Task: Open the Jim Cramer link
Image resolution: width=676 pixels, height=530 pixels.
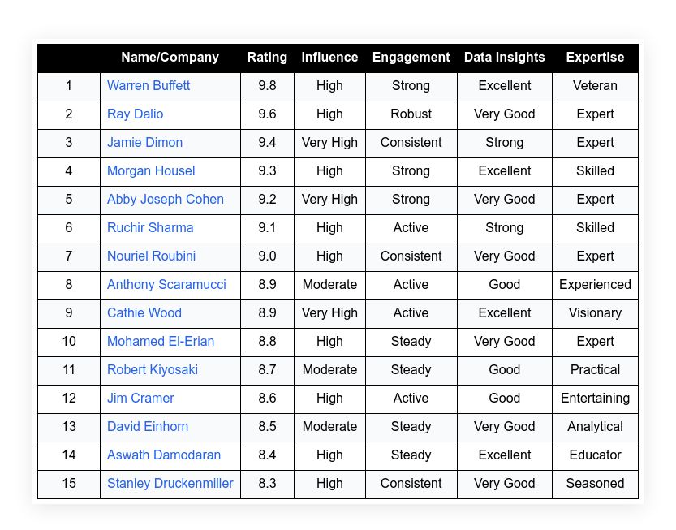Action: pos(140,398)
